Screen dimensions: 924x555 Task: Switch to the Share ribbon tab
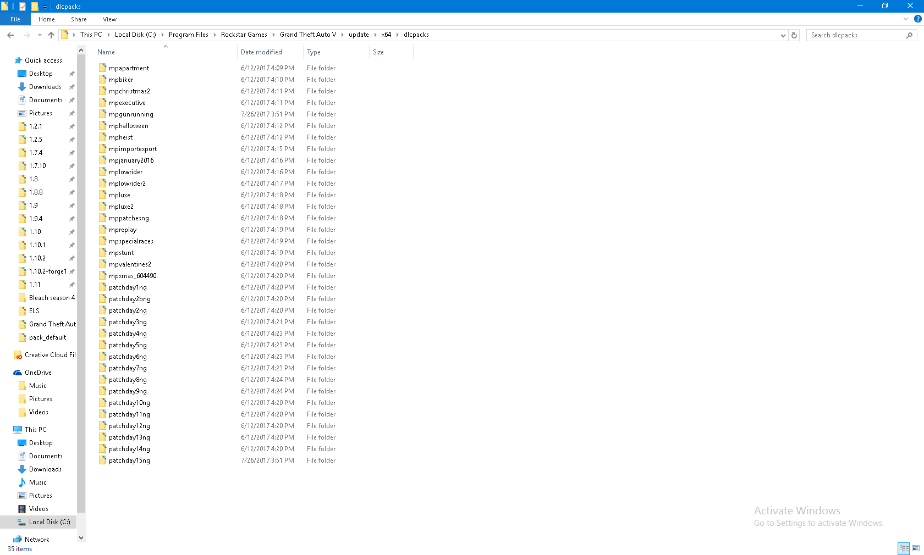pos(79,19)
